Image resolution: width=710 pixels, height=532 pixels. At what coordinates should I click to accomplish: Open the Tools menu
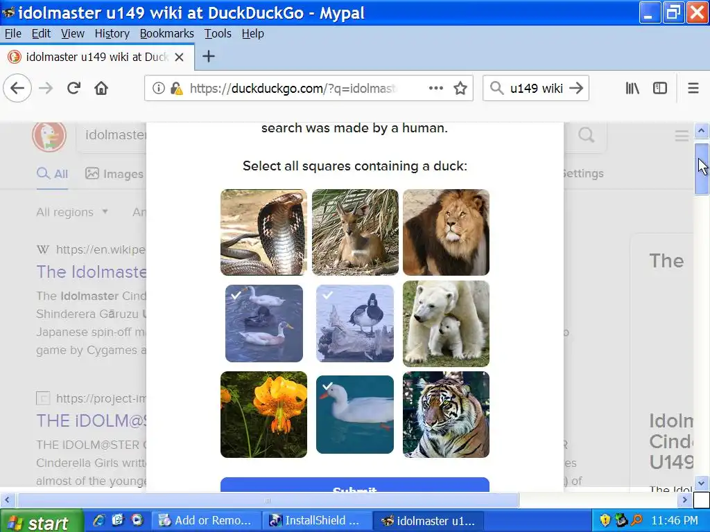tap(218, 33)
